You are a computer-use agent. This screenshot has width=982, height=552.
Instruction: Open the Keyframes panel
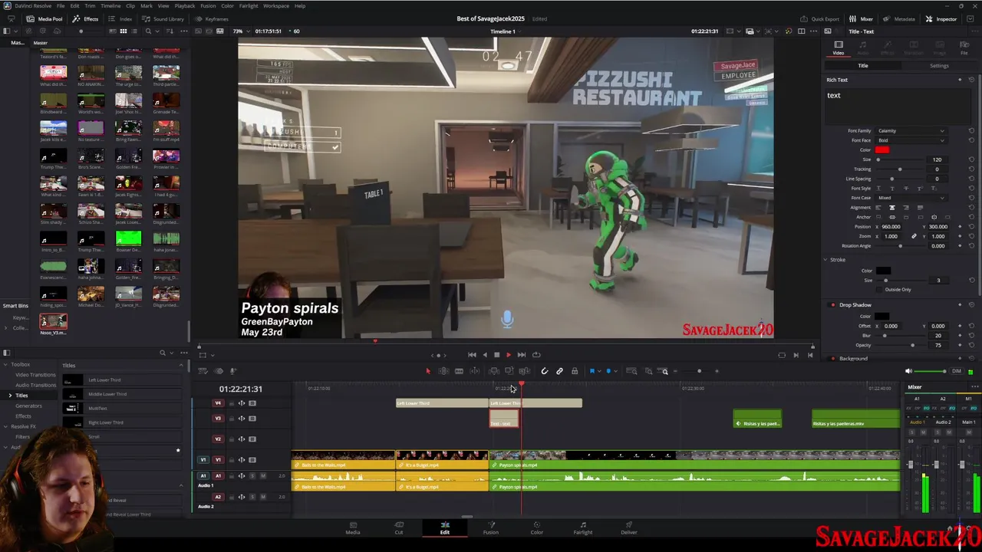tap(212, 18)
